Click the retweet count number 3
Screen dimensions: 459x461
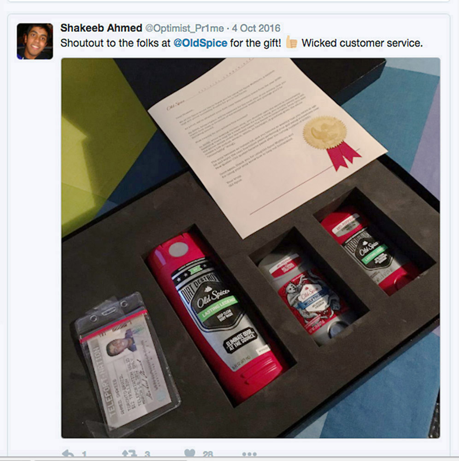(x=147, y=455)
